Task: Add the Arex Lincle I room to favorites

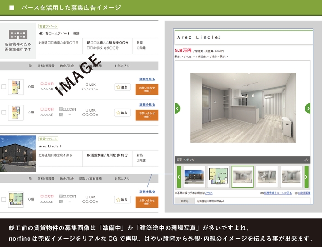Action: pyautogui.click(x=122, y=200)
